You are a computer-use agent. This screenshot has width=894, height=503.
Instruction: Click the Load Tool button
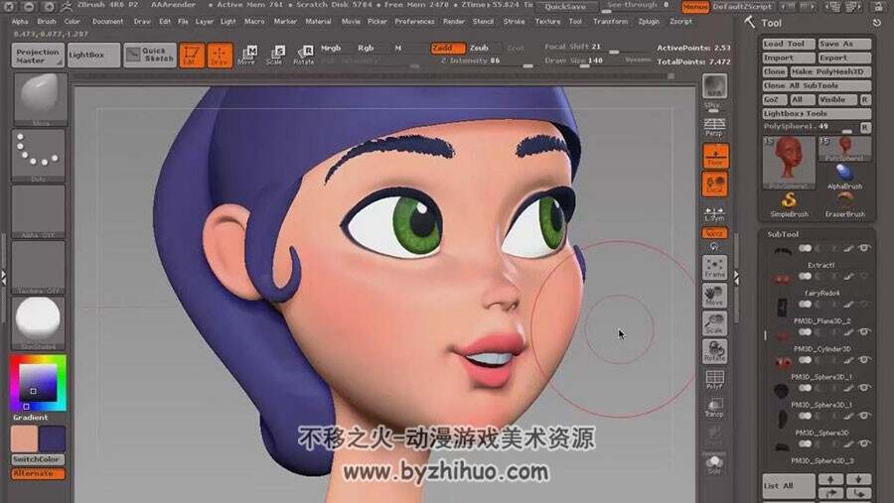[x=789, y=44]
